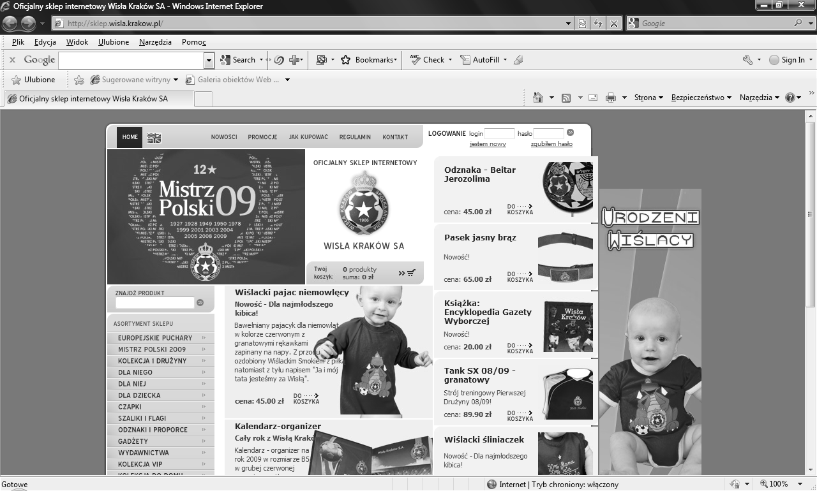Click the Google Toolbar Search button

(x=238, y=60)
